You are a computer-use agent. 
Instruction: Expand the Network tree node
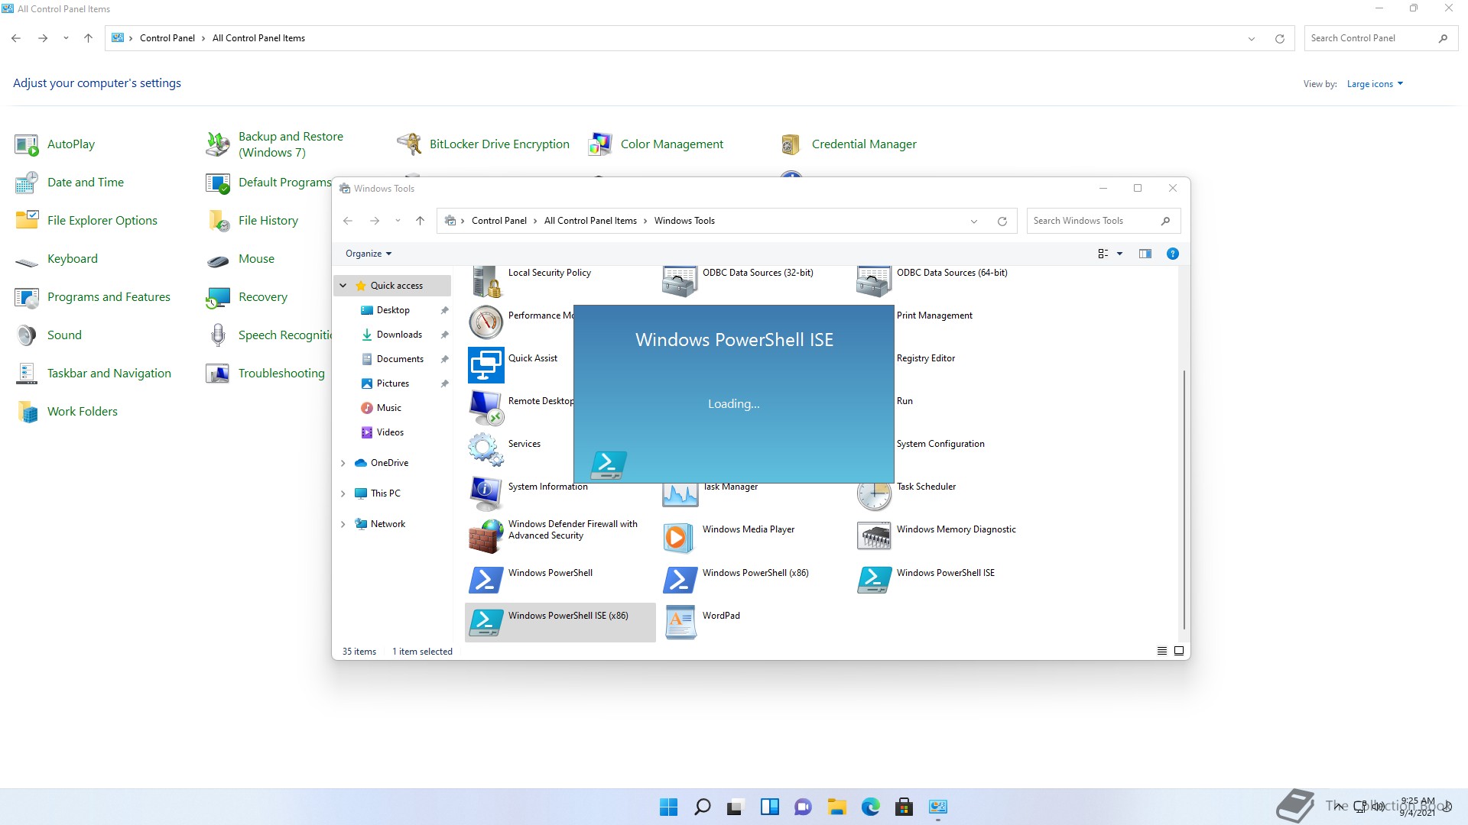point(343,524)
